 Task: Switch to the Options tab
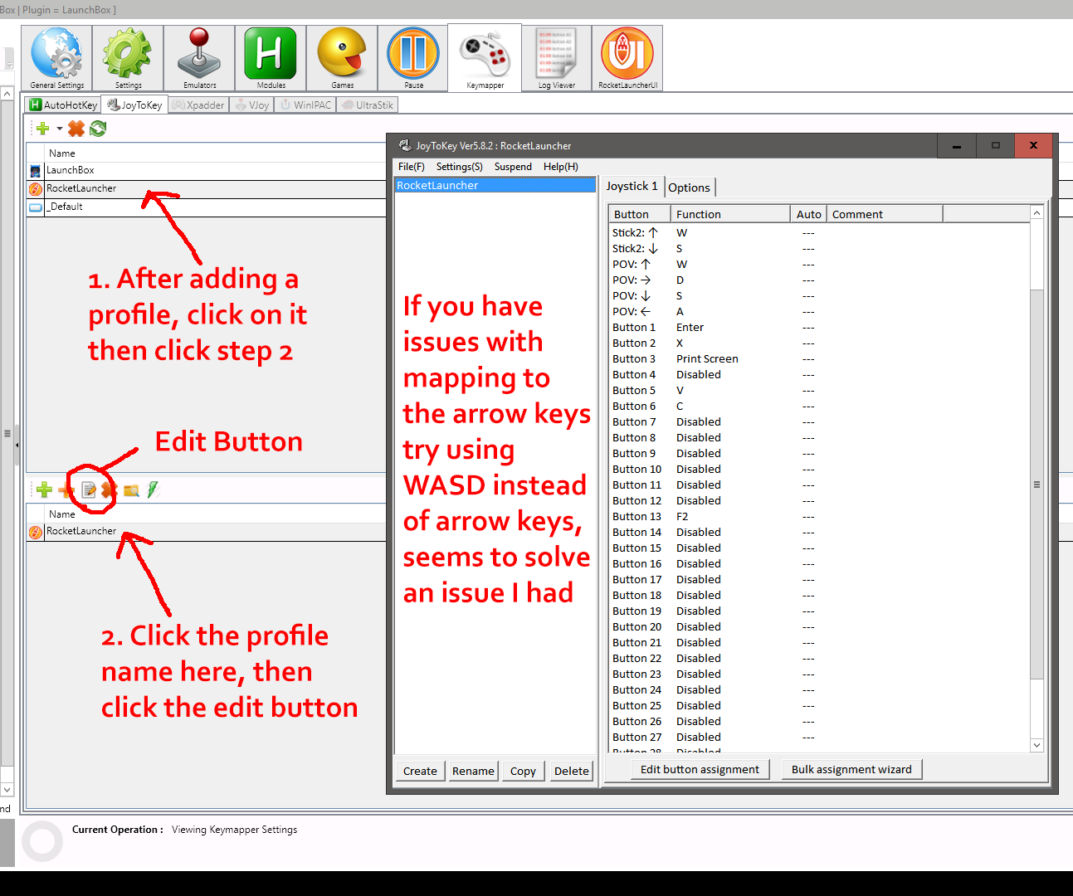click(689, 187)
